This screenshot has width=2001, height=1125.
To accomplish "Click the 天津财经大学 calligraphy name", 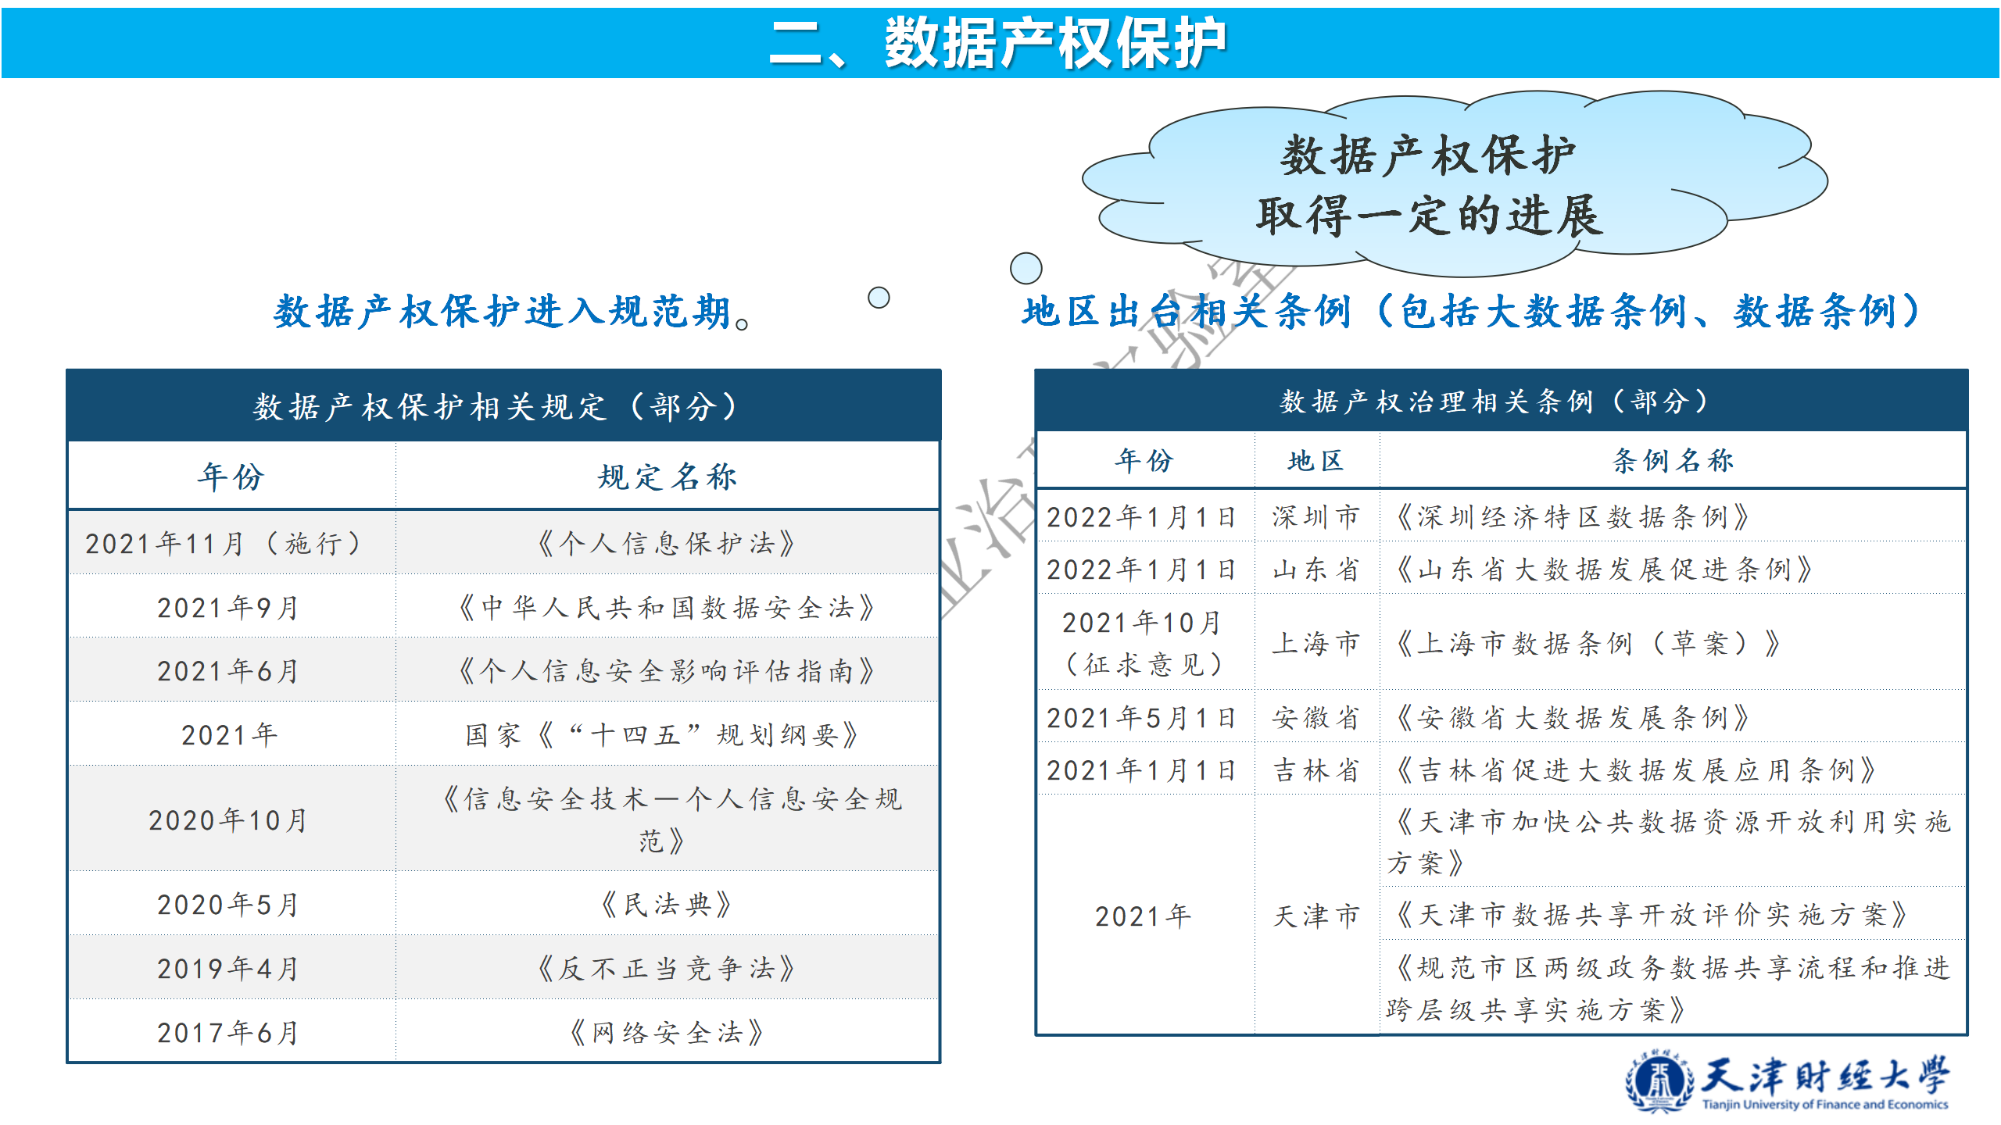I will pyautogui.click(x=1825, y=1075).
